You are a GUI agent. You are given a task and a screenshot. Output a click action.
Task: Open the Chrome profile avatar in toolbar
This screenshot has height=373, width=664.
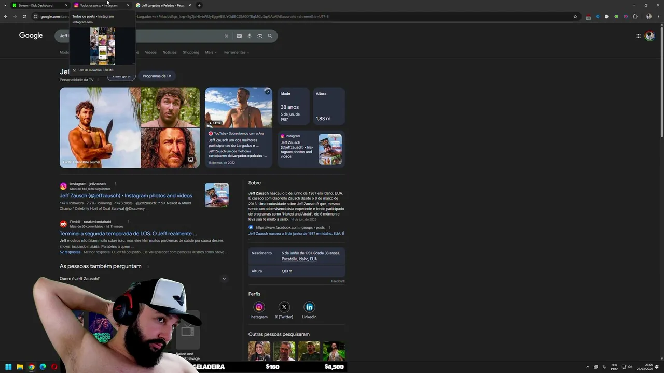coord(648,16)
